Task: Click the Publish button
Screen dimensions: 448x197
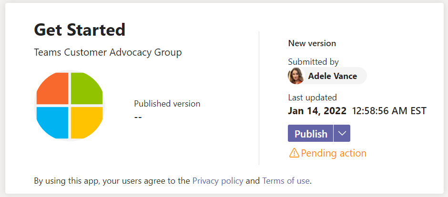Action: (310, 133)
